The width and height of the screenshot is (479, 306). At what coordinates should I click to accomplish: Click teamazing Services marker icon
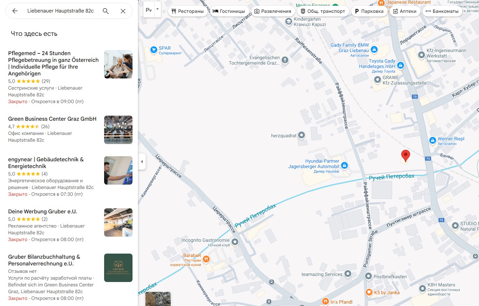pyautogui.click(x=348, y=274)
